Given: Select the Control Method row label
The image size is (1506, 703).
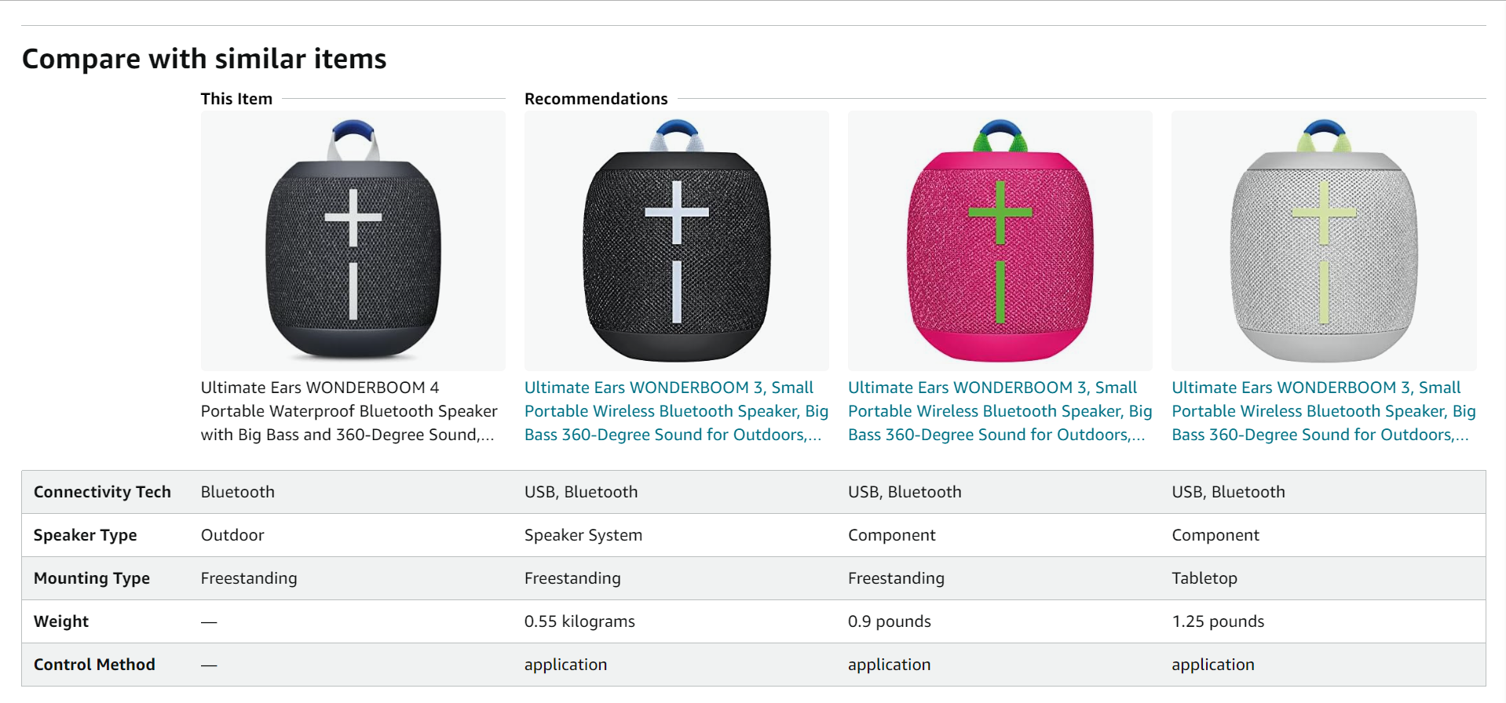Looking at the screenshot, I should point(94,665).
